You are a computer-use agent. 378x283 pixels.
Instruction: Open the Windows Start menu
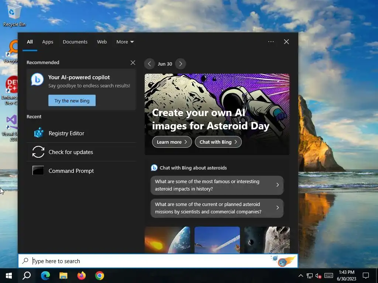tap(9, 276)
